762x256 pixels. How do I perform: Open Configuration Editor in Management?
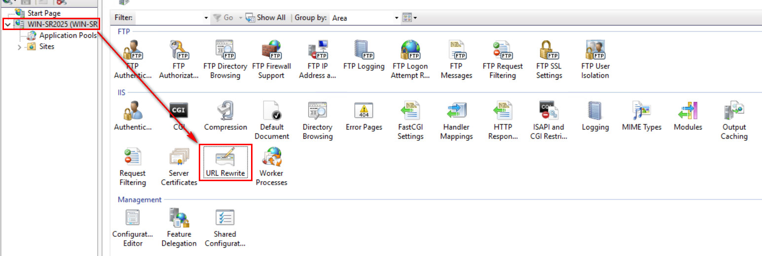pyautogui.click(x=133, y=228)
